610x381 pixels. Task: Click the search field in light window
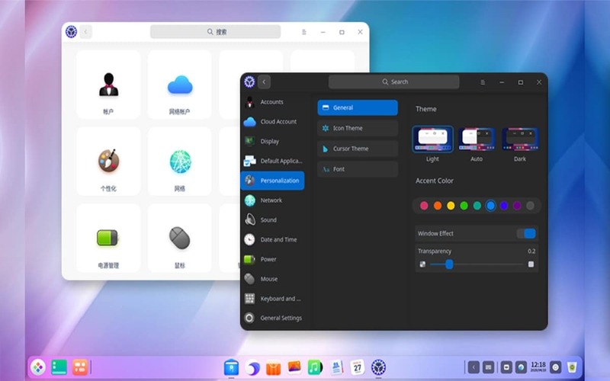coord(215,31)
